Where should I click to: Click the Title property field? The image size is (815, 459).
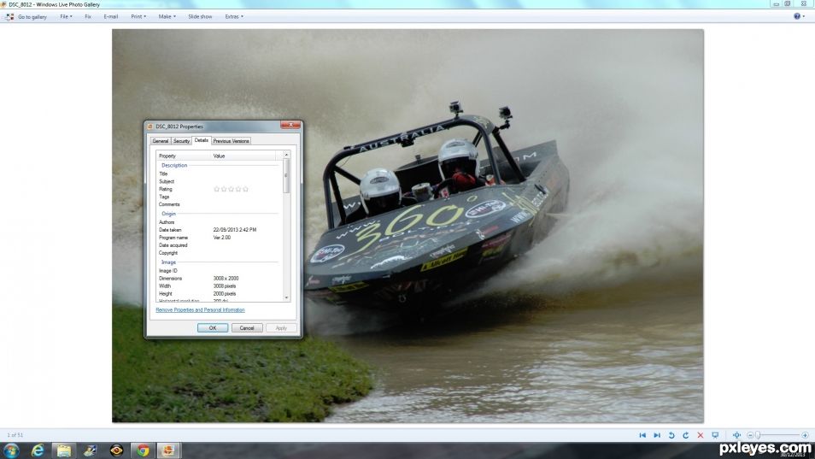pos(219,174)
